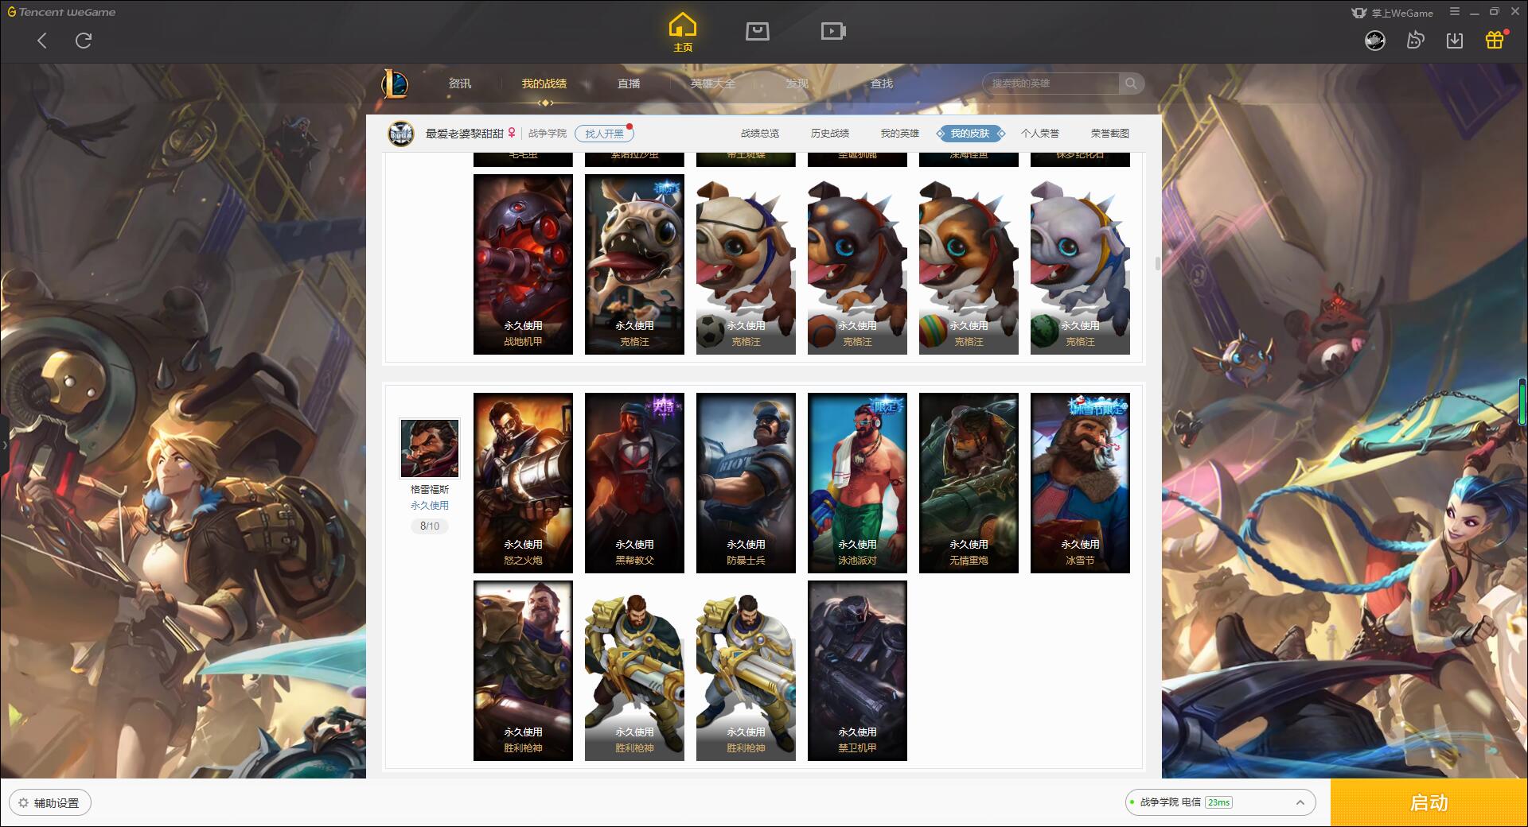The width and height of the screenshot is (1528, 827).
Task: Go back with the back arrow
Action: [42, 41]
